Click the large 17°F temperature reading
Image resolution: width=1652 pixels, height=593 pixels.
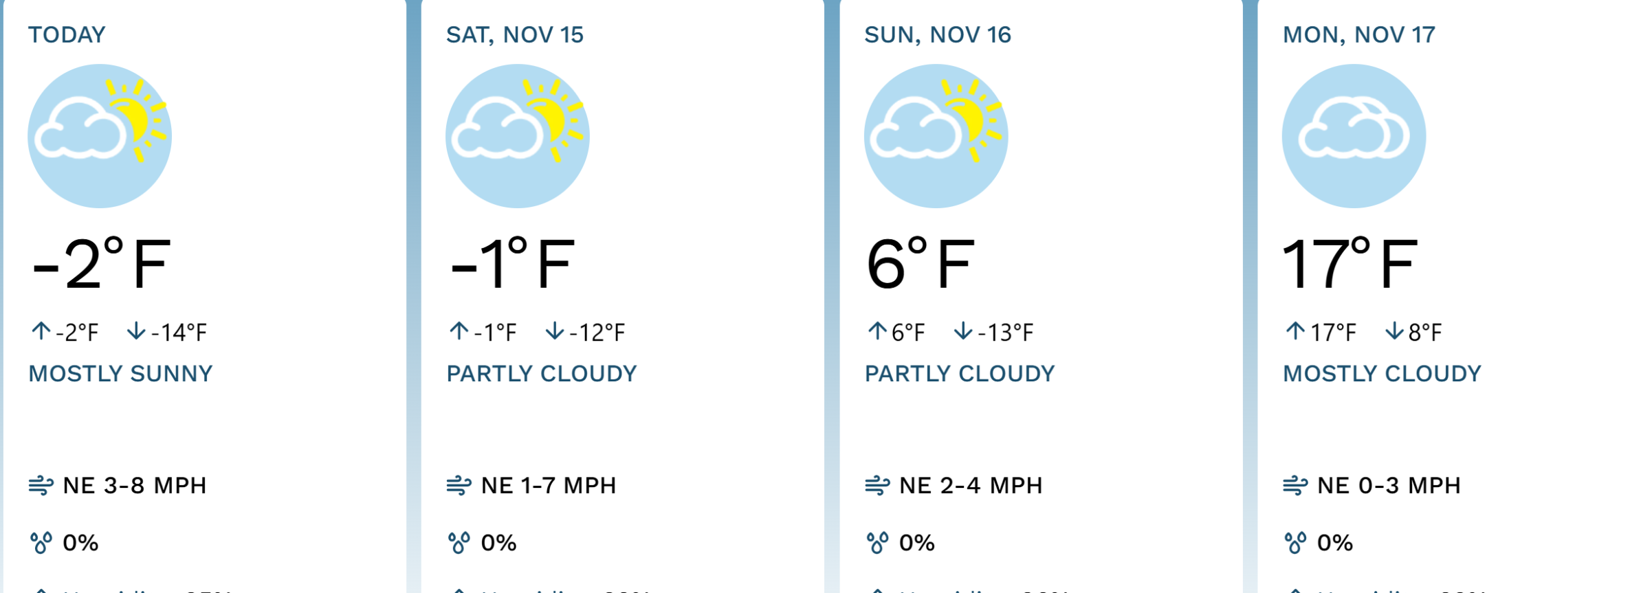click(1349, 265)
